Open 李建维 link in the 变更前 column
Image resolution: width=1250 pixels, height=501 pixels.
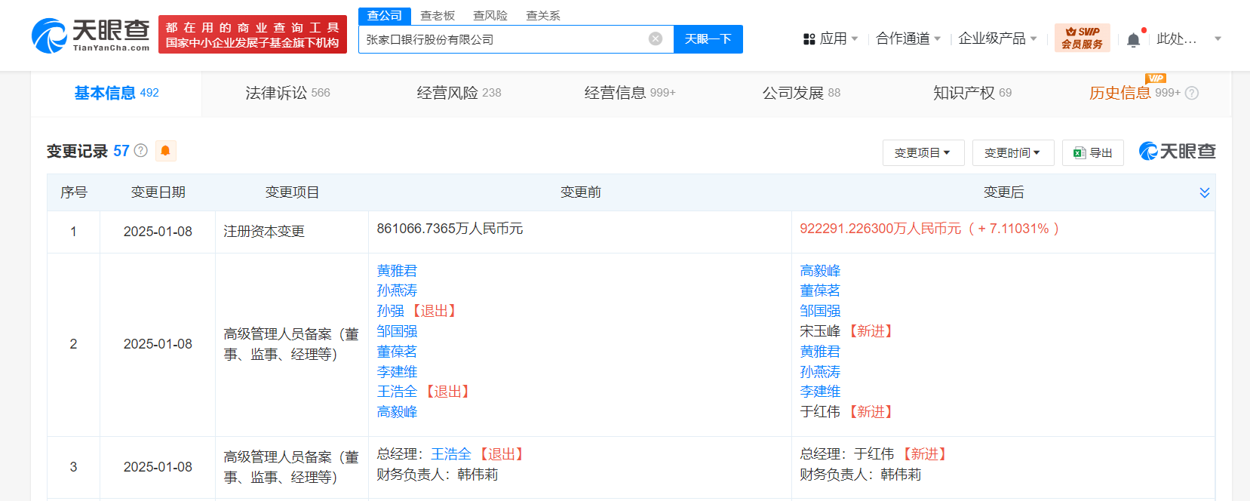click(x=397, y=371)
